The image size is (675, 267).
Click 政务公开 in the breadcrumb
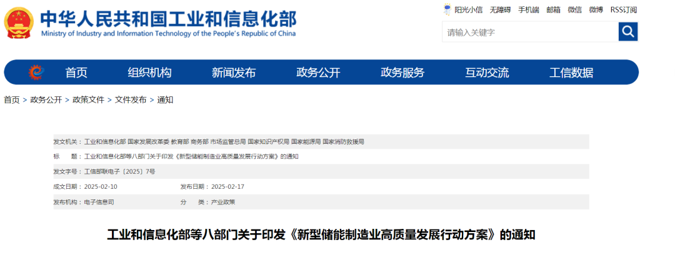pyautogui.click(x=46, y=100)
